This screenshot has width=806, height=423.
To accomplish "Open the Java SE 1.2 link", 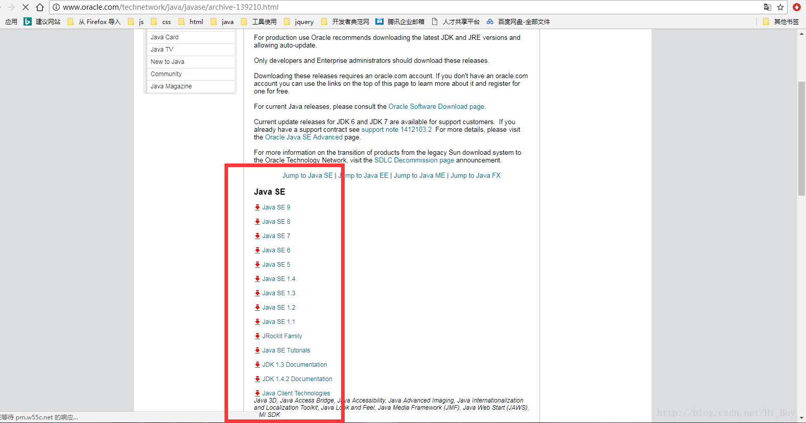I will click(x=279, y=308).
